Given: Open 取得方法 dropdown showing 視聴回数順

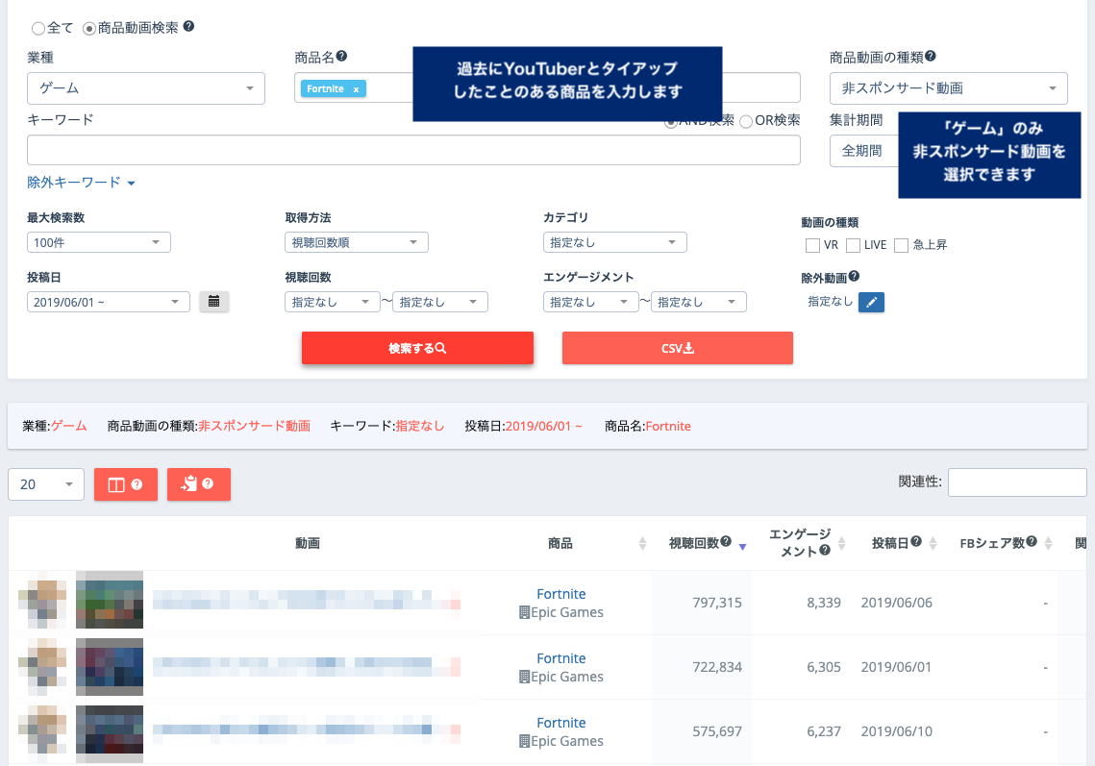Looking at the screenshot, I should pos(356,242).
